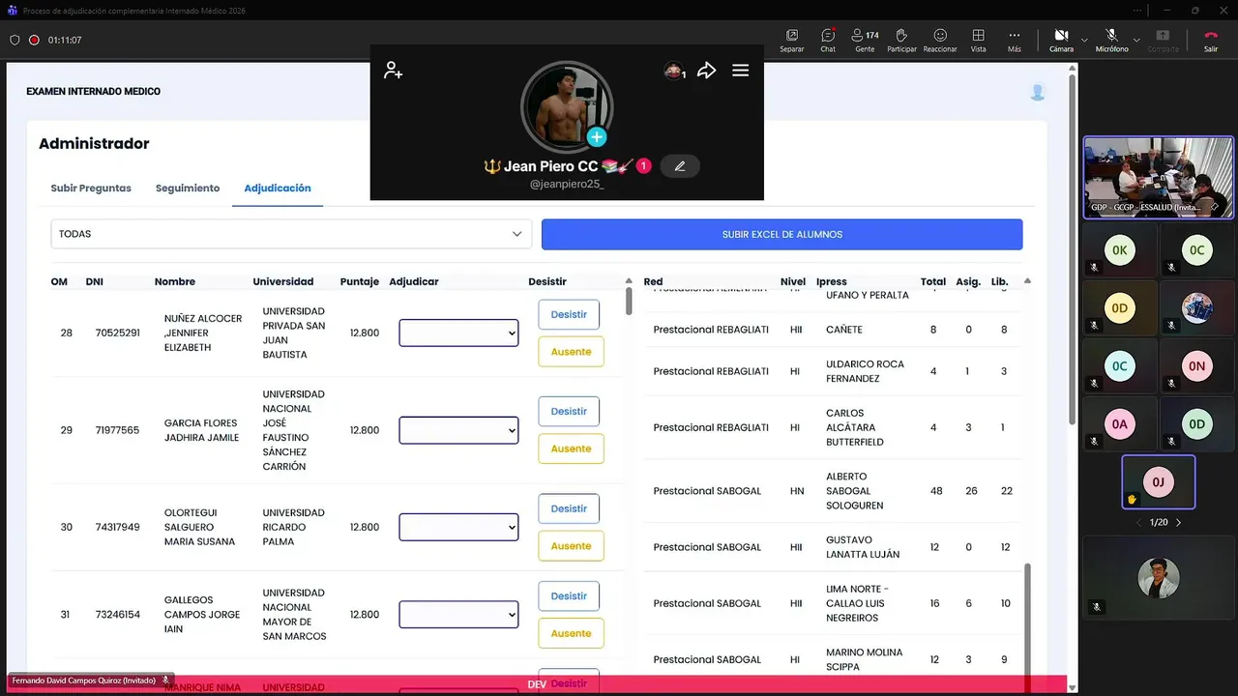The height and width of the screenshot is (696, 1238).
Task: Click the red recording indicator icon
Action: pyautogui.click(x=34, y=41)
